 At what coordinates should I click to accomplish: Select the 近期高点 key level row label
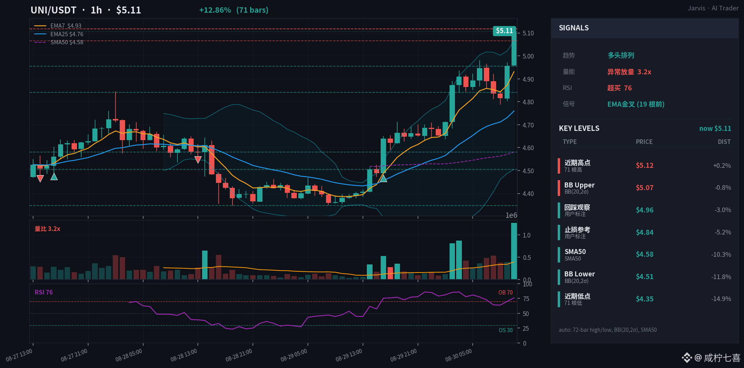coord(577,163)
